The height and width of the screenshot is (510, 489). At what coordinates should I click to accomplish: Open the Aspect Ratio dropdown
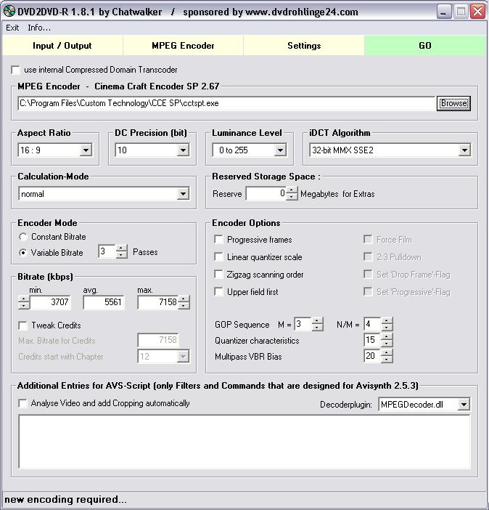click(x=86, y=150)
